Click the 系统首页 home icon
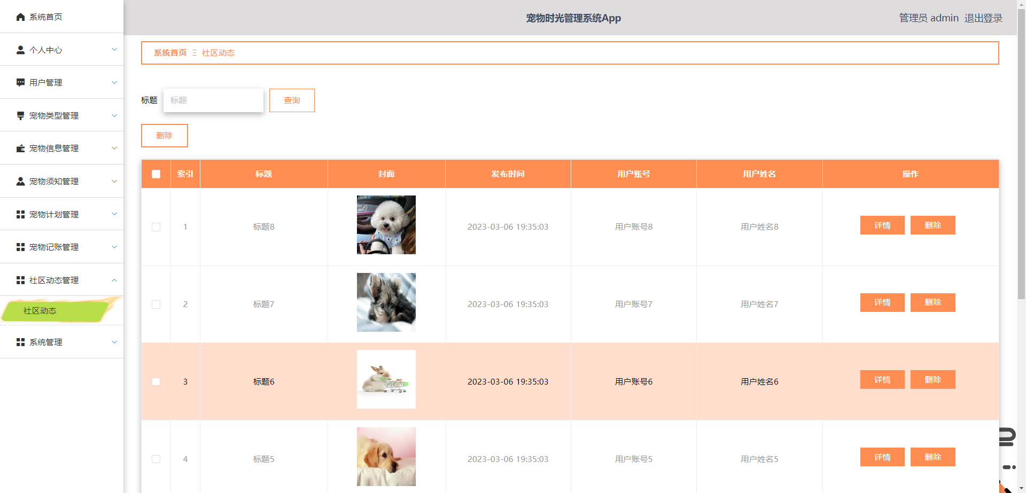1026x493 pixels. coord(20,17)
